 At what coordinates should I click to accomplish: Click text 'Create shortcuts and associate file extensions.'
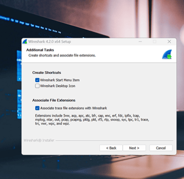pyautogui.click(x=62, y=55)
